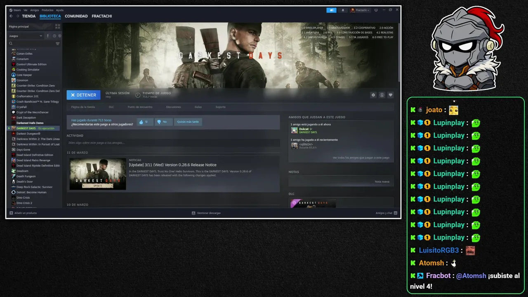Open the Fractachi account dropdown

click(x=360, y=10)
